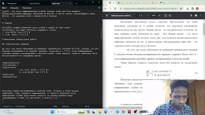Click the '# Задание' heading in Notepad
Screen dimensions: 205x115
click(7, 23)
